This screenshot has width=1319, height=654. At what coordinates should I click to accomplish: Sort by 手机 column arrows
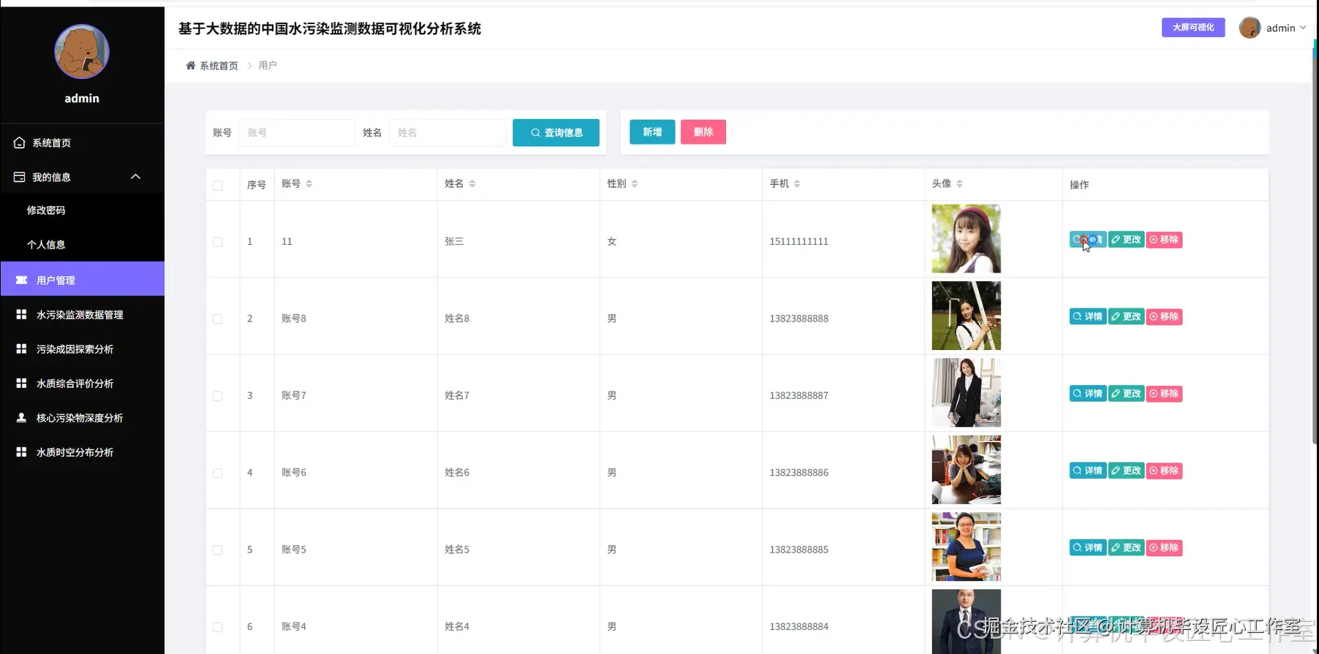pyautogui.click(x=797, y=183)
